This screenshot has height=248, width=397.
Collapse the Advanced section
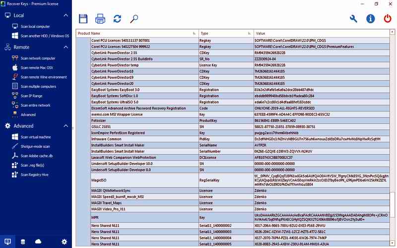pyautogui.click(x=66, y=126)
